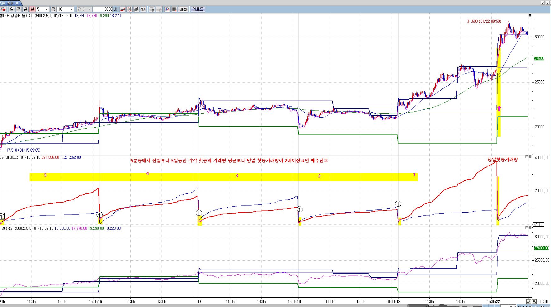The image size is (551, 307).
Task: Open the minute interval dropdown showing 5
Action: click(47, 9)
